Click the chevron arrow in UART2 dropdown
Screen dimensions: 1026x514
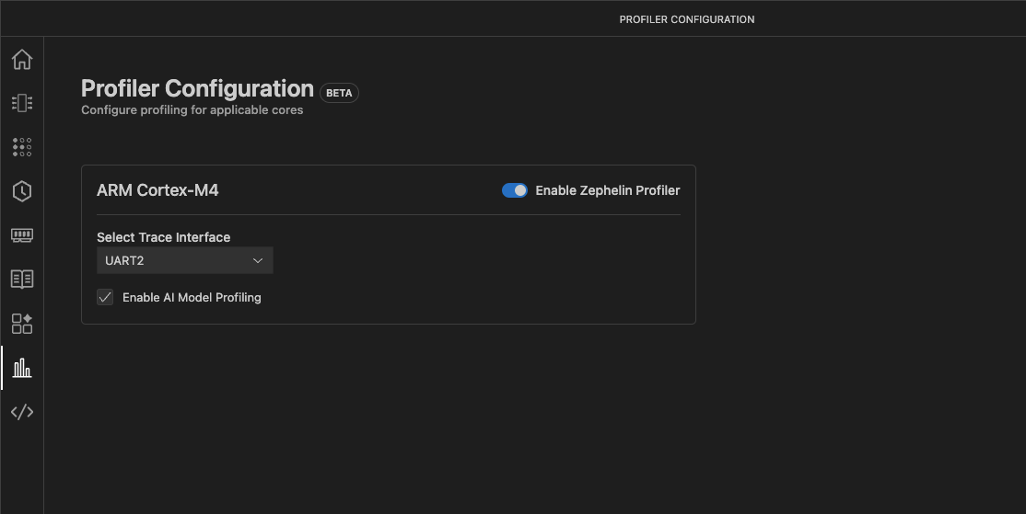coord(258,260)
